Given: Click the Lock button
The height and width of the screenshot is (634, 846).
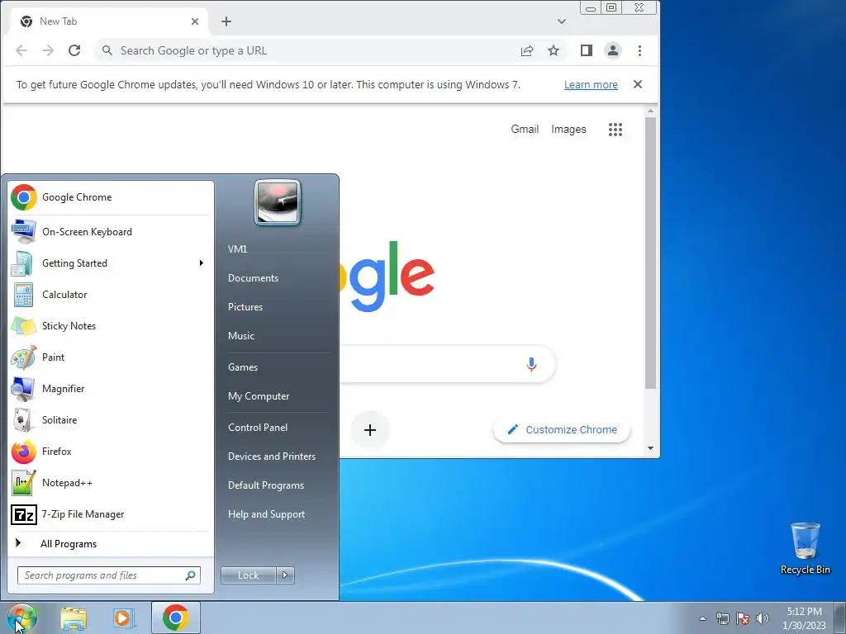Looking at the screenshot, I should (249, 575).
